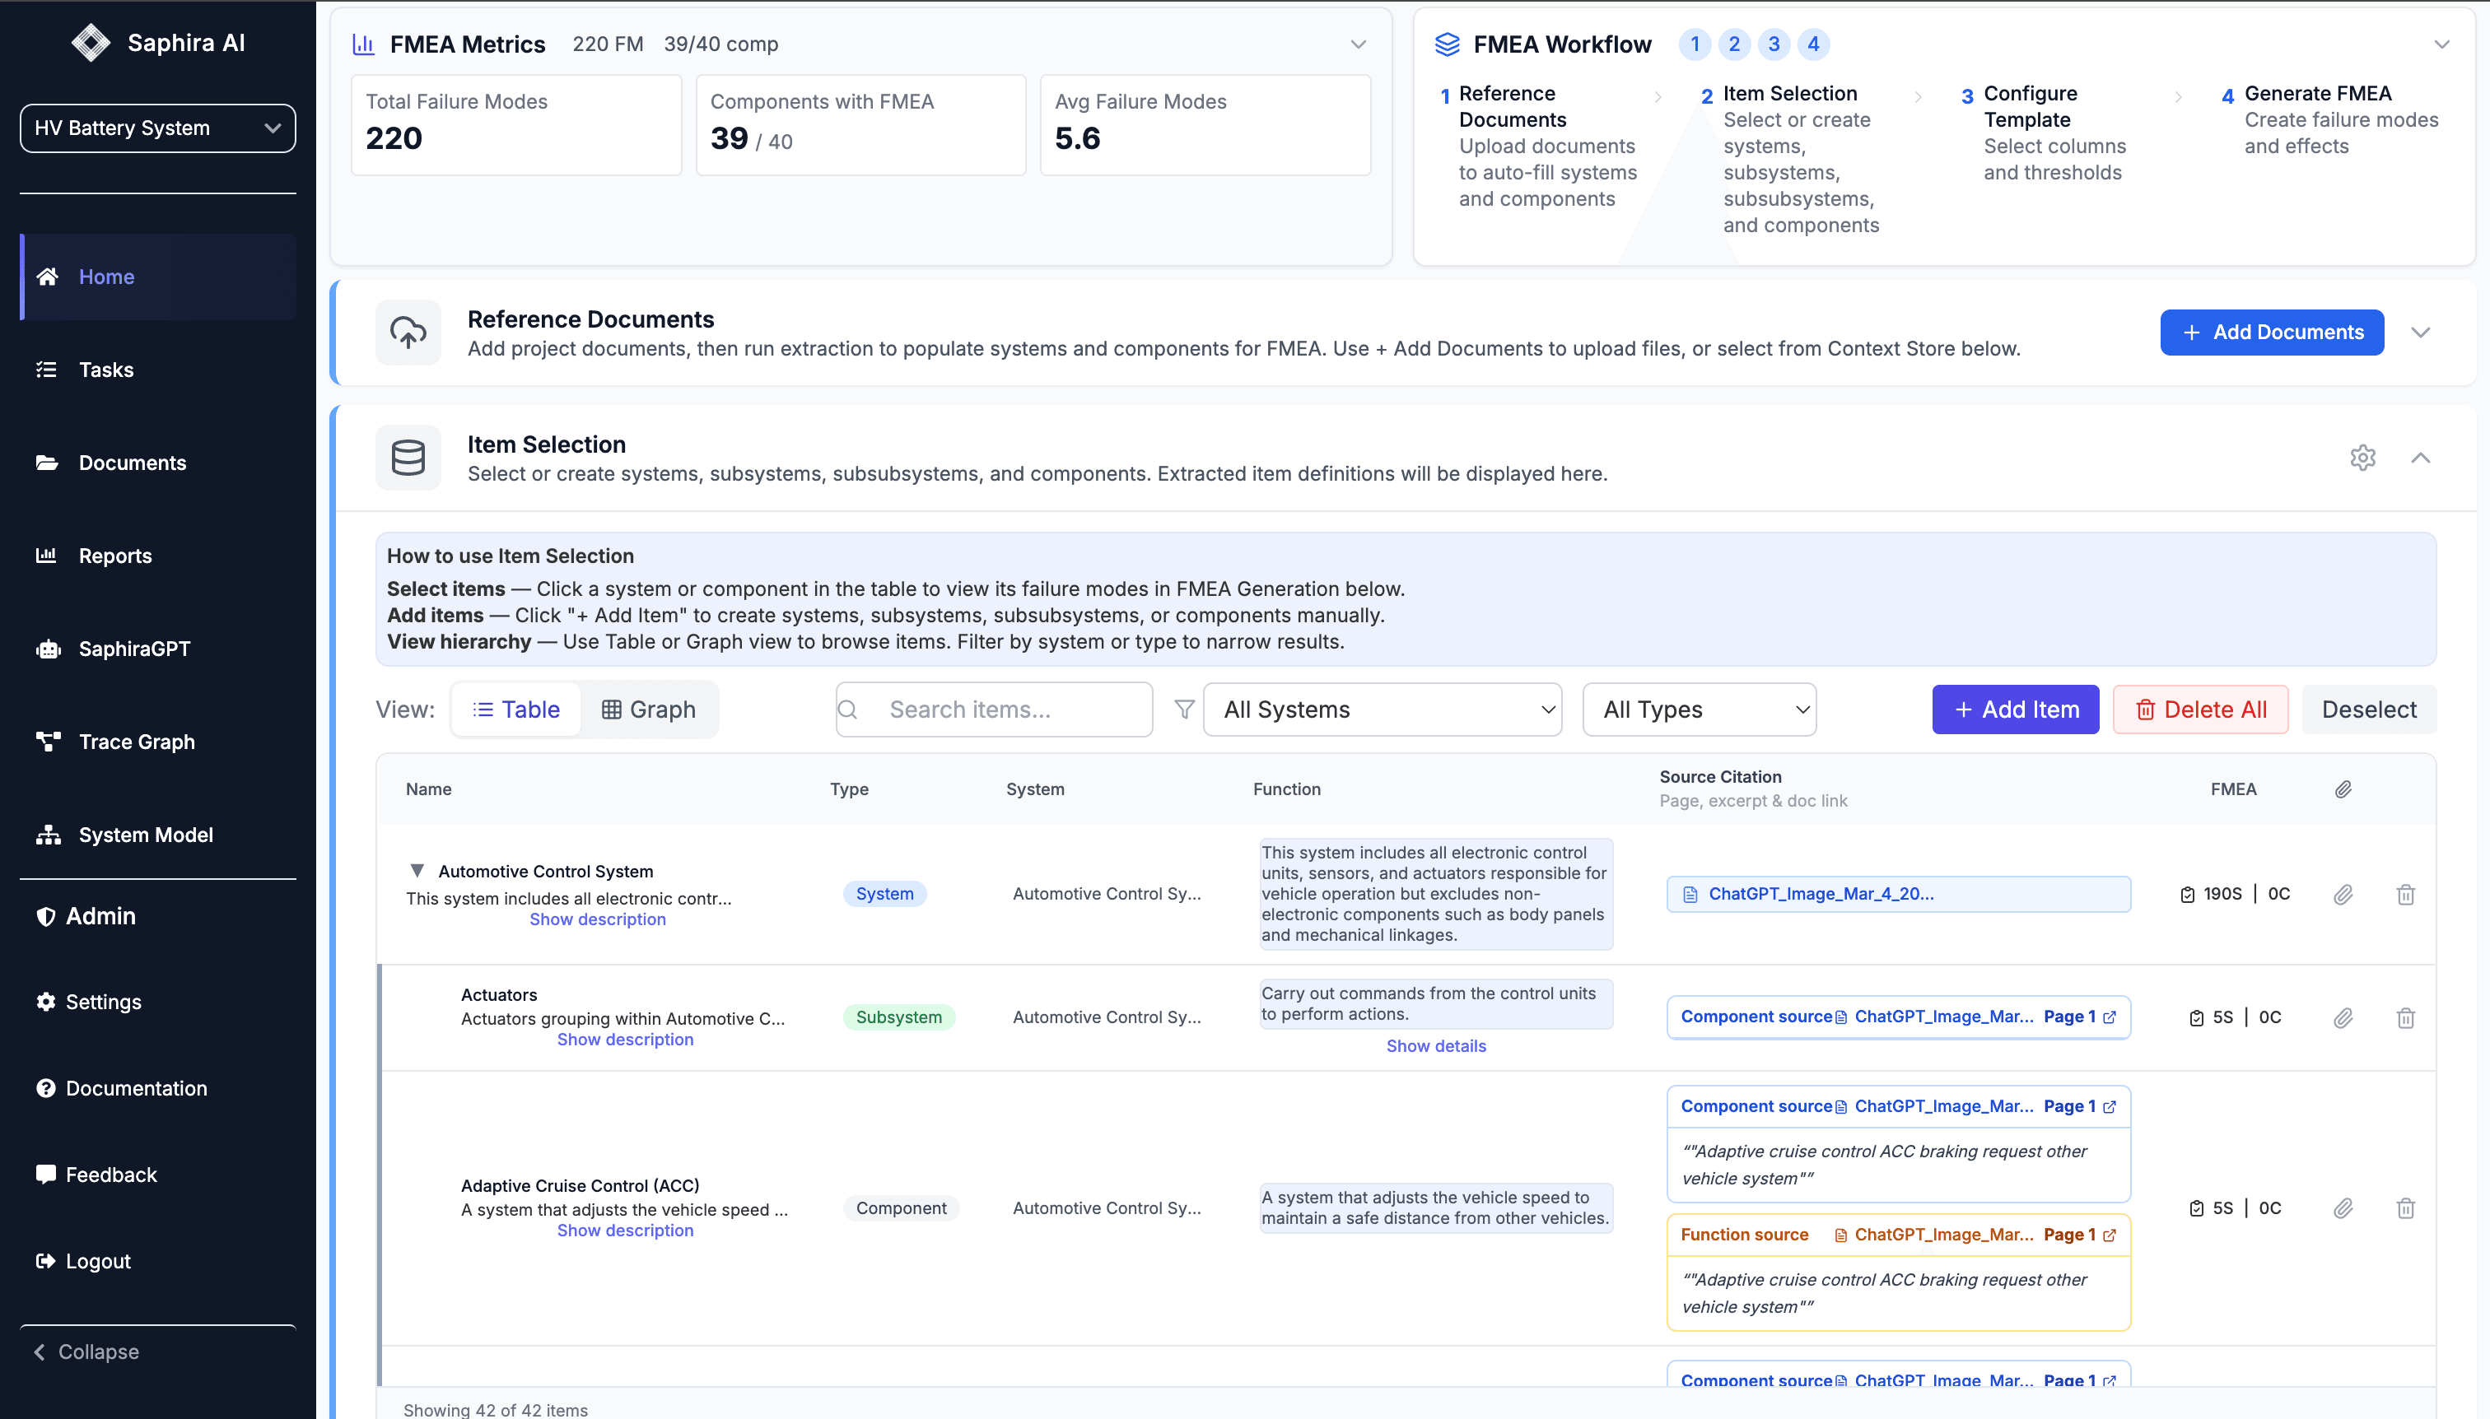Open external link icon on Actuators source citation
Viewport: 2490px width, 1419px height.
point(2110,1017)
